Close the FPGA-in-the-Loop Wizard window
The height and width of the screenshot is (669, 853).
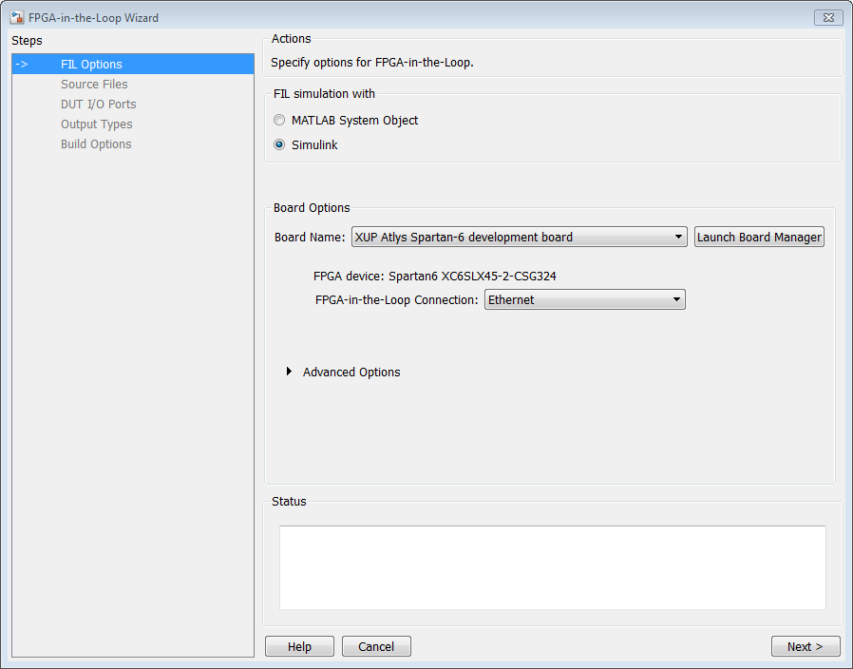click(828, 17)
